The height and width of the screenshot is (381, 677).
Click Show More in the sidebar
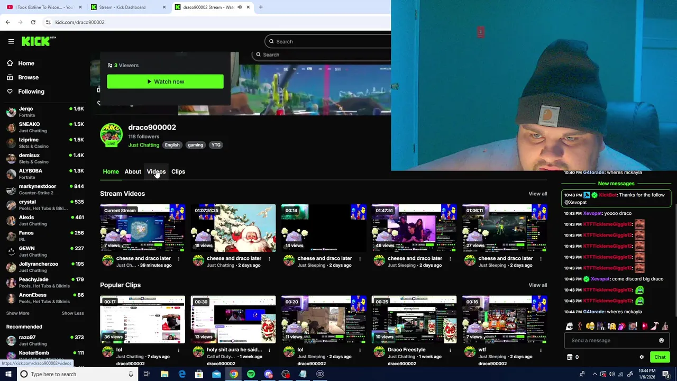[x=17, y=313]
